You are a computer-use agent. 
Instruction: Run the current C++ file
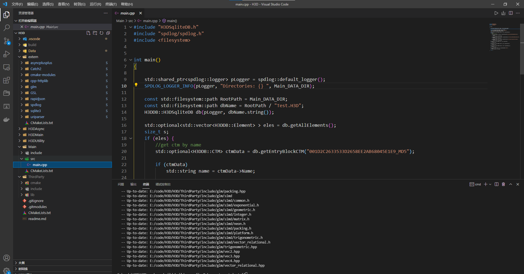(x=496, y=13)
